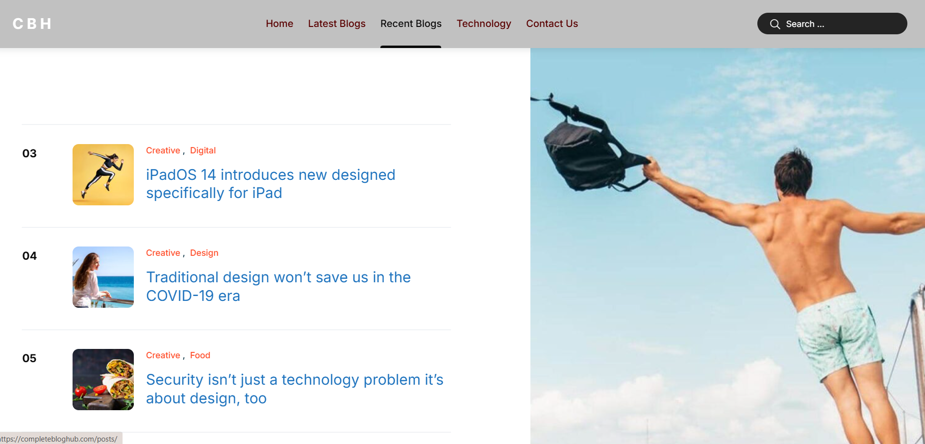Image resolution: width=925 pixels, height=444 pixels.
Task: Go to Latest Blogs page
Action: tap(336, 24)
